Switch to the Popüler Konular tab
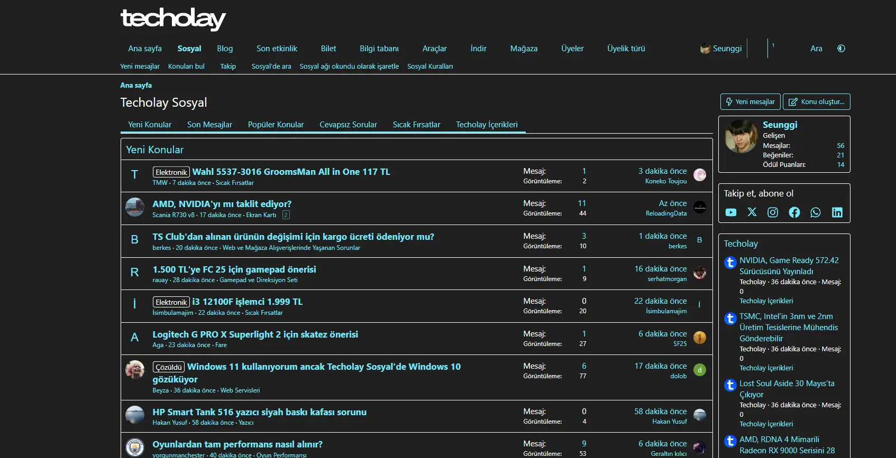896x458 pixels. [276, 125]
